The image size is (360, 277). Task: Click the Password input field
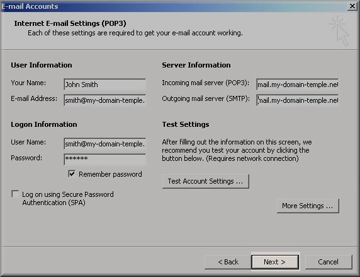pyautogui.click(x=104, y=160)
